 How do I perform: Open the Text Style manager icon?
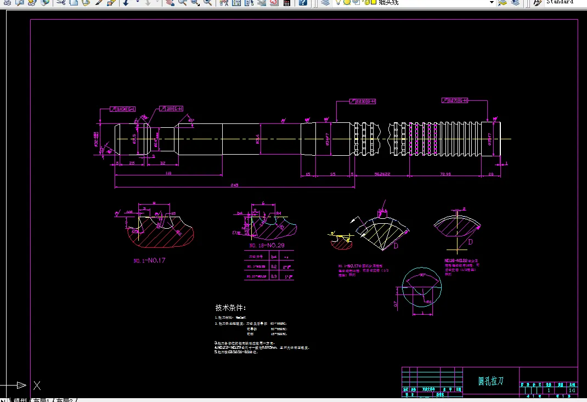click(538, 2)
